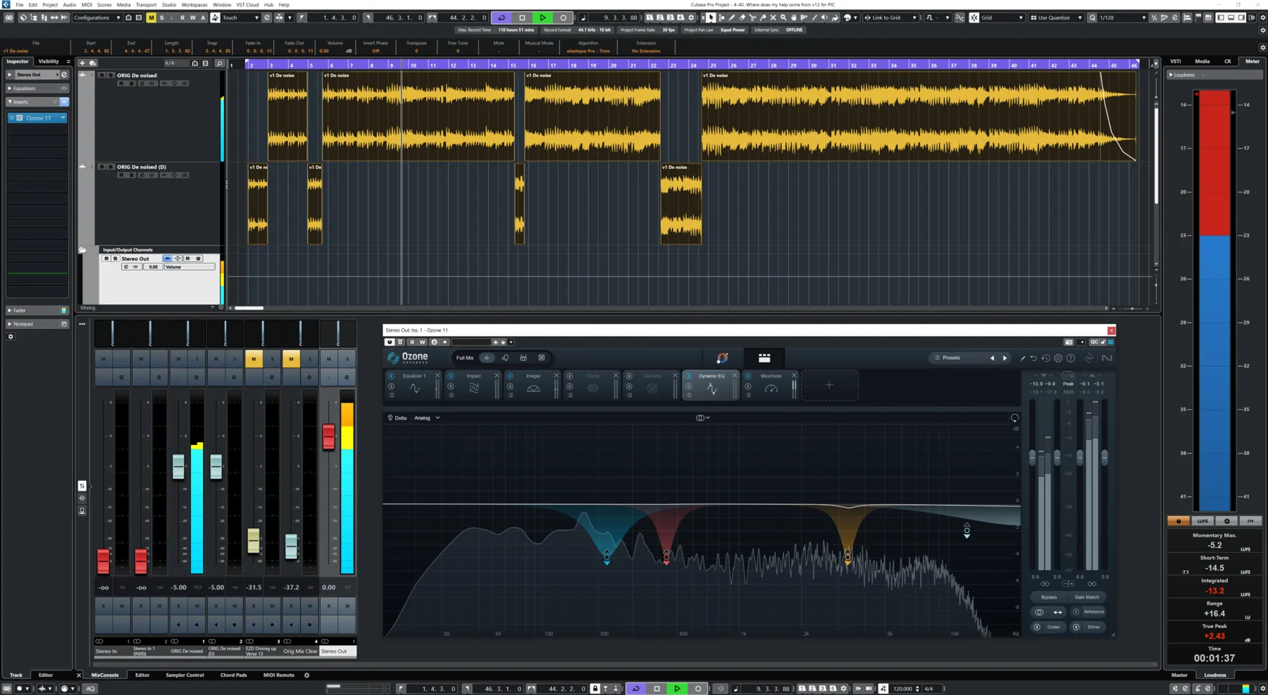Viewport: 1268px width, 695px height.
Task: Toggle Ozone Gain Match
Action: point(1087,597)
